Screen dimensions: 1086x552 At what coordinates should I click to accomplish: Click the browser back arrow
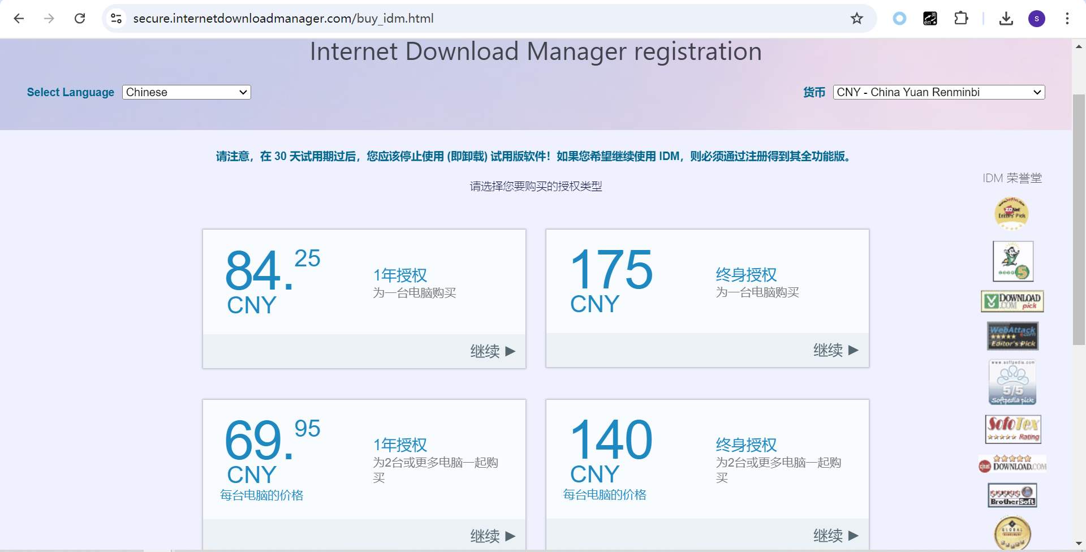19,19
